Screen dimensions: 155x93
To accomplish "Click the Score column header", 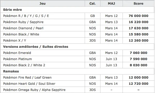I will point(139,4).
